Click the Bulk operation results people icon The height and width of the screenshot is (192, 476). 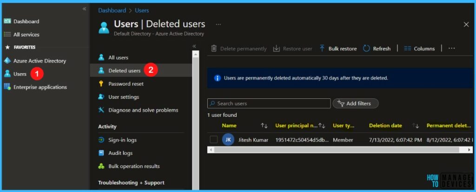pyautogui.click(x=101, y=166)
